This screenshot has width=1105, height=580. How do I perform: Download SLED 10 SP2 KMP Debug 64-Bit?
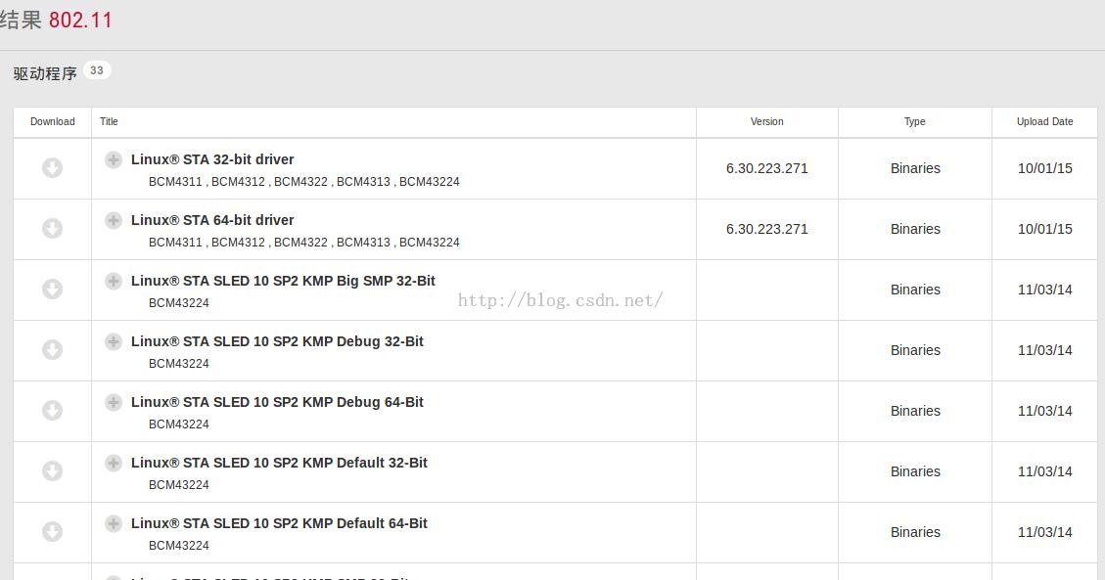52,411
